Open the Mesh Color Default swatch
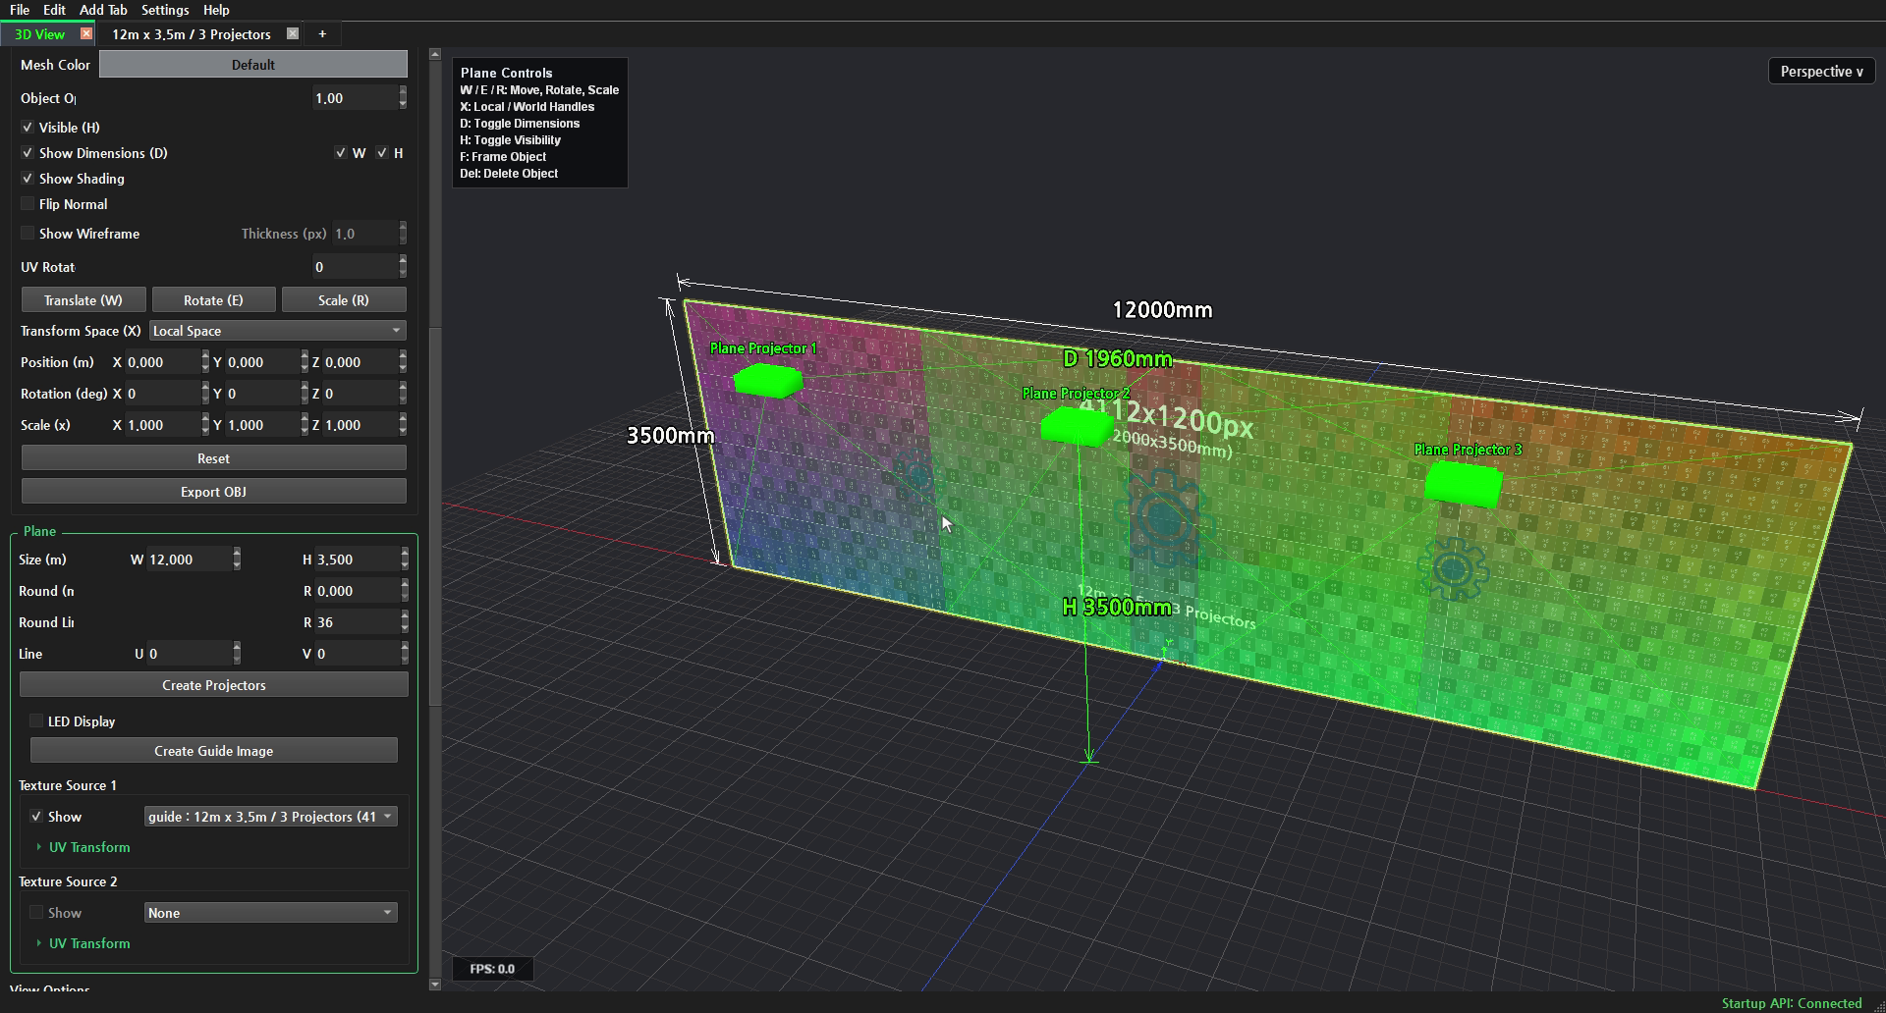This screenshot has height=1013, width=1886. pos(253,65)
